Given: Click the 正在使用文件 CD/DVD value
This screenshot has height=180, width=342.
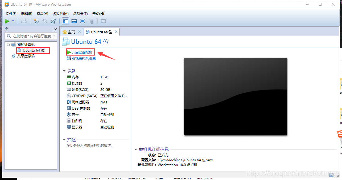Looking at the screenshot, I should (x=114, y=96).
